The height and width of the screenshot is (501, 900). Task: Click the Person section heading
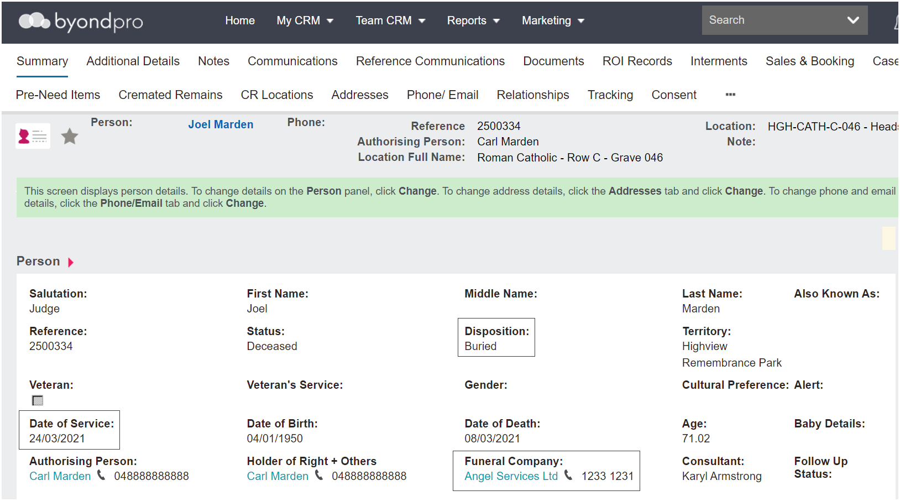point(38,261)
